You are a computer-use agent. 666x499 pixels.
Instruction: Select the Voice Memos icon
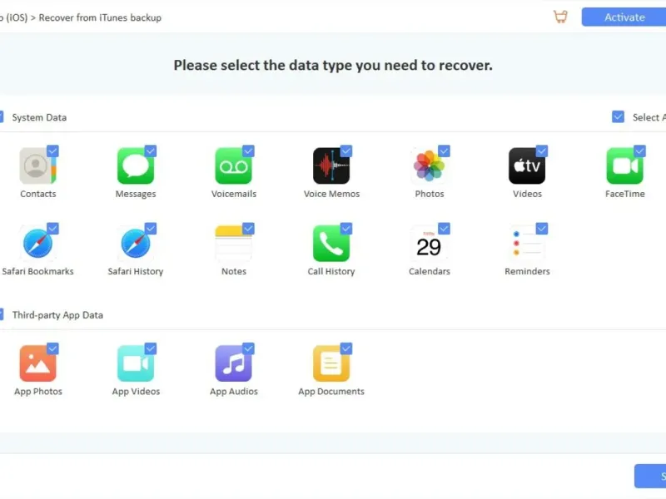tap(331, 166)
